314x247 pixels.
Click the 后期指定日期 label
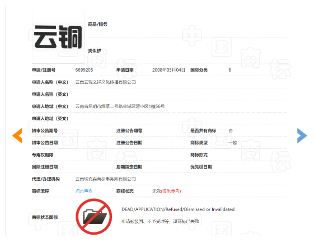129,167
